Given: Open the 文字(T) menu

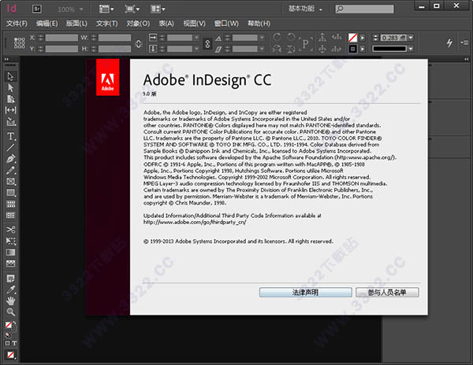Looking at the screenshot, I should click(x=106, y=23).
